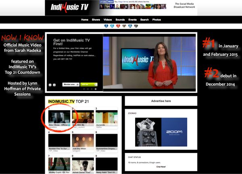Click 'The Social Media Broadcast Network' tagline
Image resolution: width=242 pixels, height=174 pixels.
(x=184, y=5)
